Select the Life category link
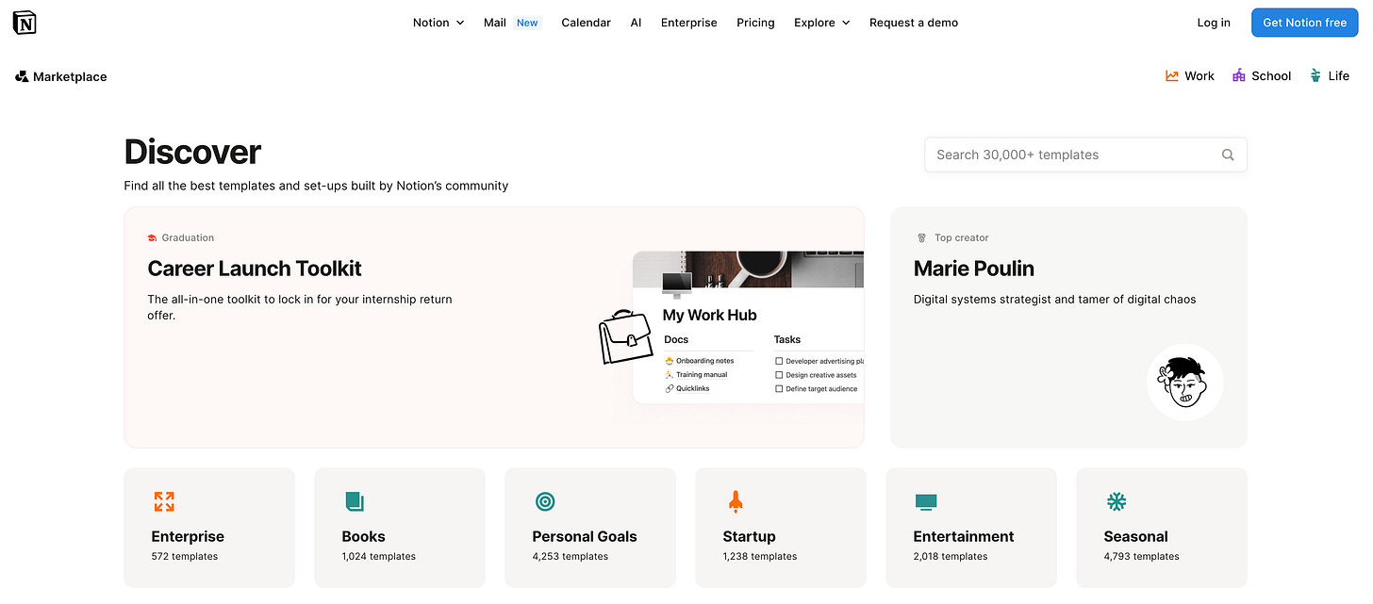The height and width of the screenshot is (604, 1373). click(1330, 75)
